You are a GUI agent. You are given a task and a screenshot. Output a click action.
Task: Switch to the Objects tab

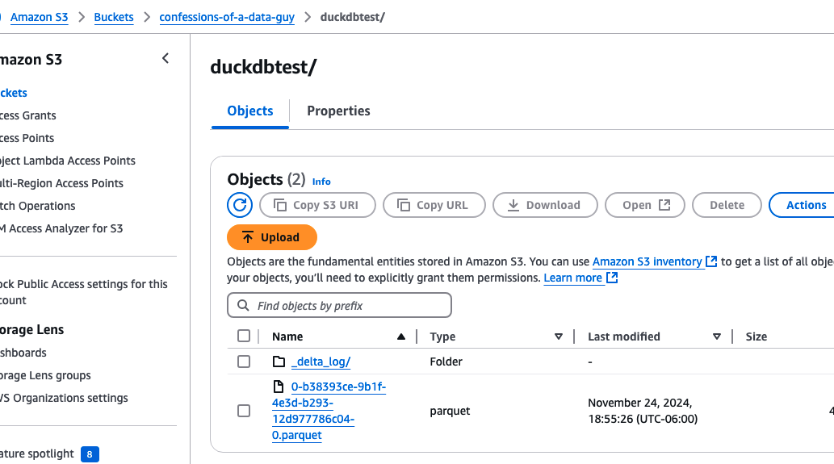tap(250, 111)
